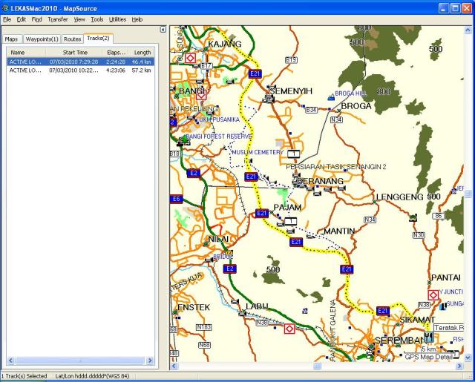Sort tracks by Start Time column header
Viewport: 475px width, 382px height.
[74, 53]
